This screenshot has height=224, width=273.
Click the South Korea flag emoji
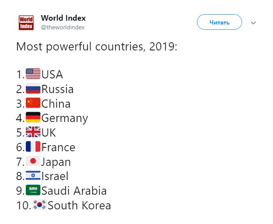pyautogui.click(x=40, y=205)
